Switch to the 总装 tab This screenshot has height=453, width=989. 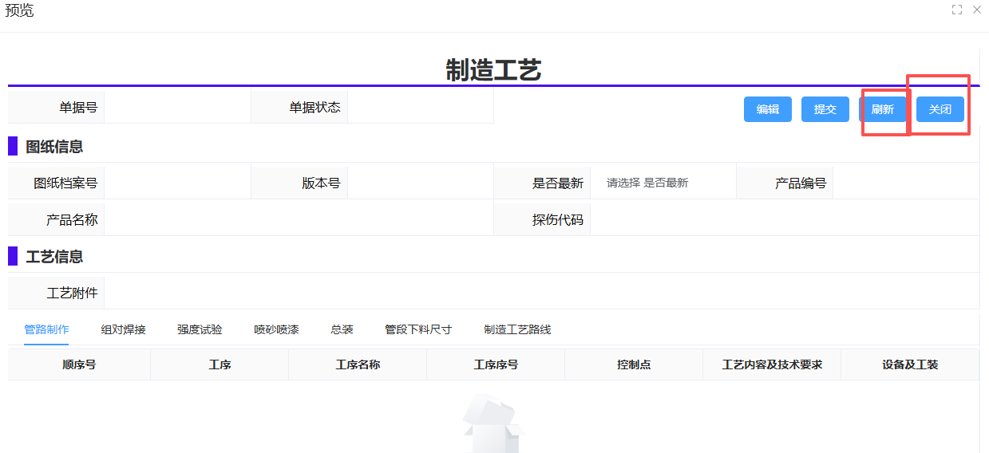[342, 329]
